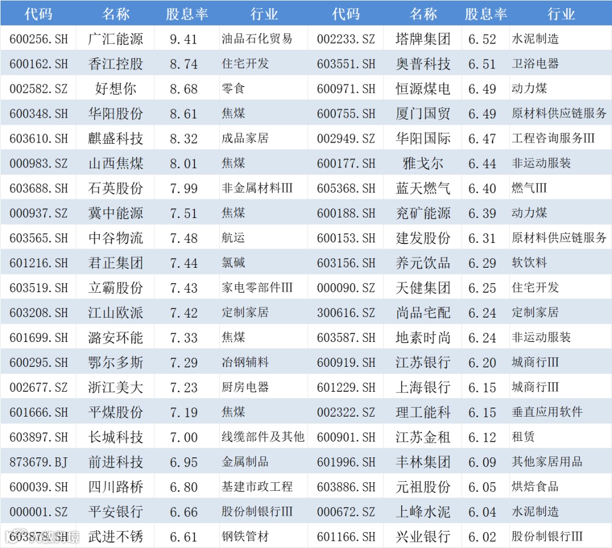Select stock name 上海银行
Viewport: 612px width, 548px height.
(423, 387)
